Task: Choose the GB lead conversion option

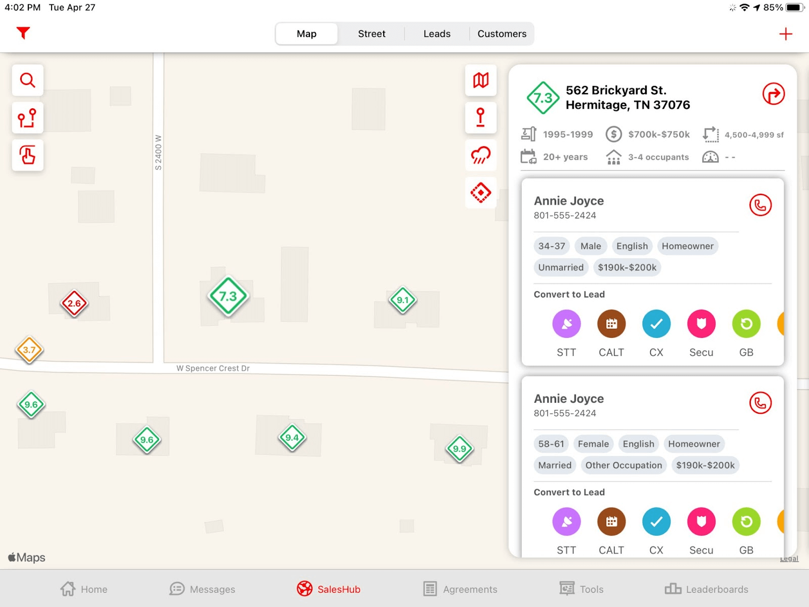Action: [746, 324]
